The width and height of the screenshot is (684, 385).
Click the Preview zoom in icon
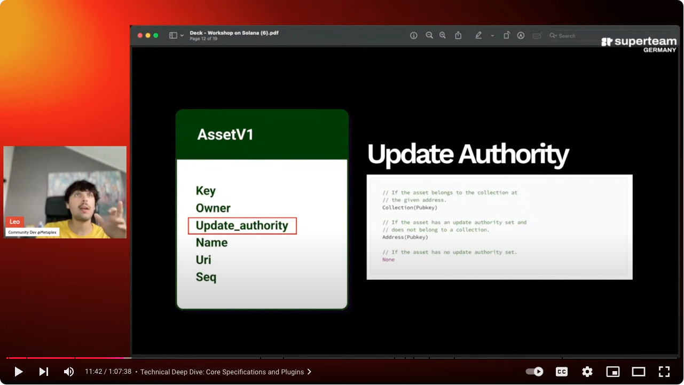tap(443, 36)
